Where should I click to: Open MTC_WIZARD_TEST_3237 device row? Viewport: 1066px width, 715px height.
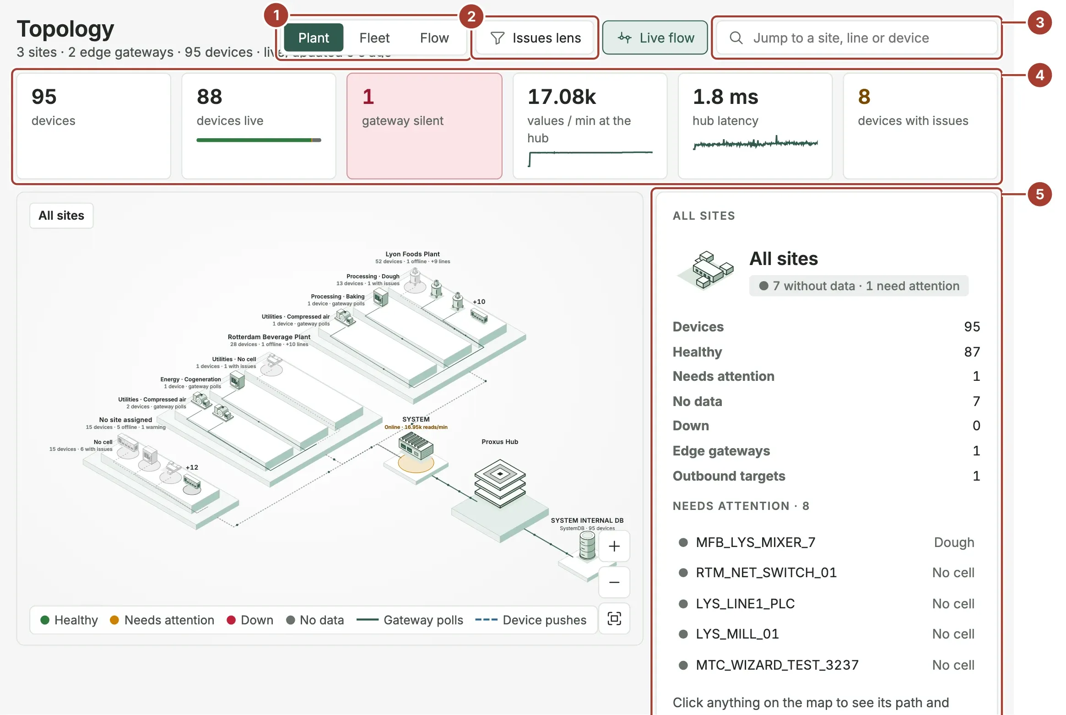[827, 665]
